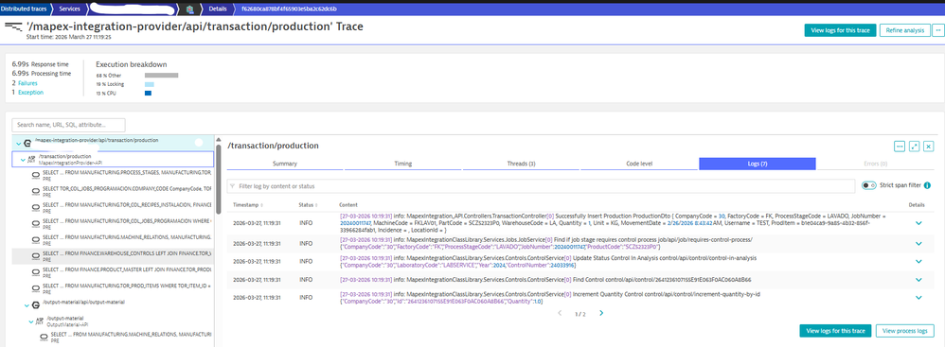The width and height of the screenshot is (945, 347).
Task: Open the Errors (0) tab
Action: coord(875,164)
